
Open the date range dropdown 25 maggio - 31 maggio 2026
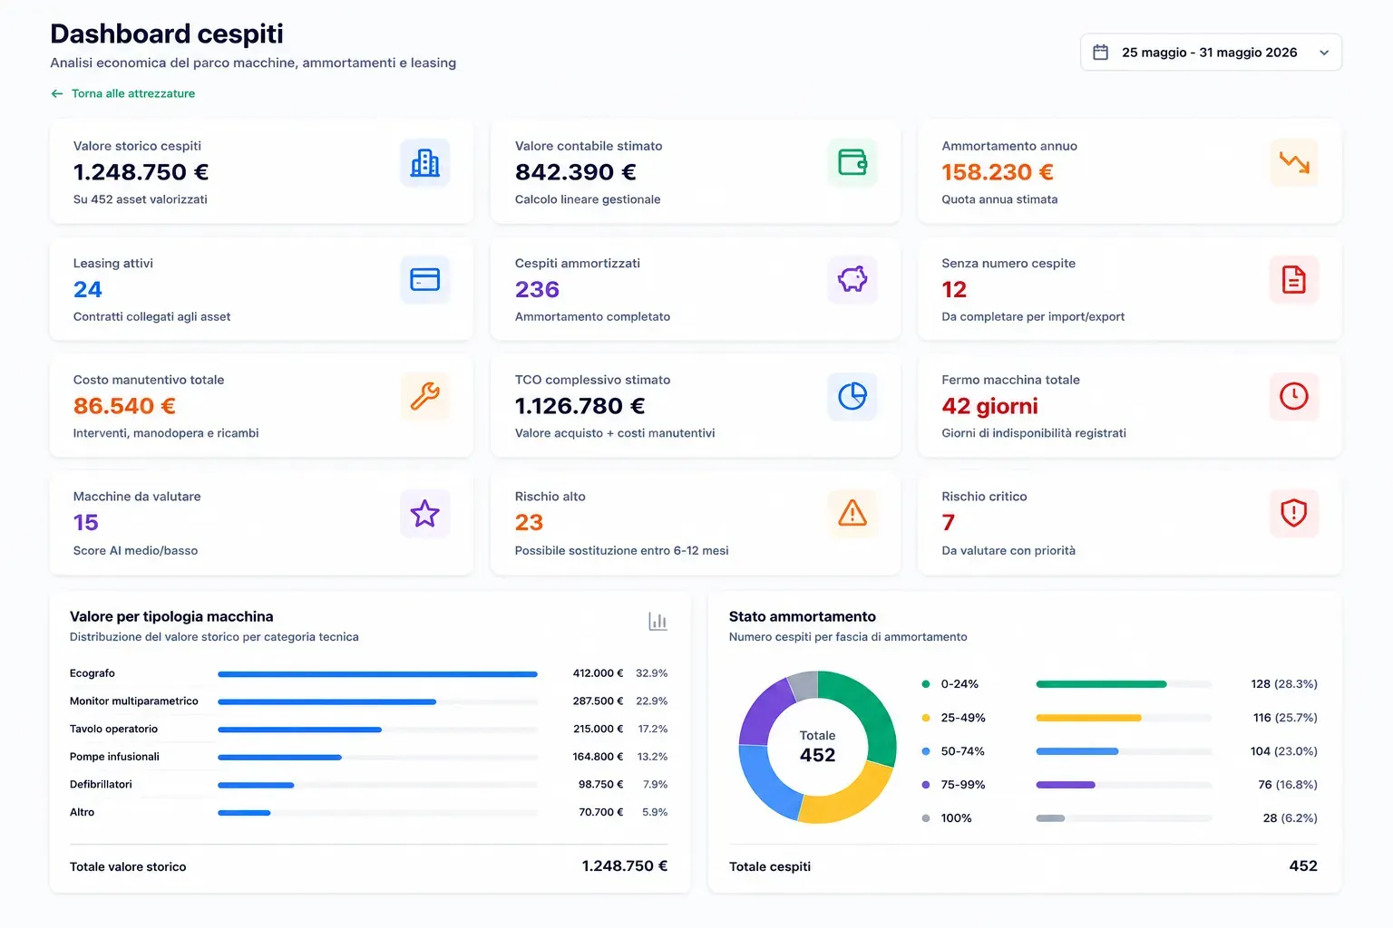[1211, 53]
